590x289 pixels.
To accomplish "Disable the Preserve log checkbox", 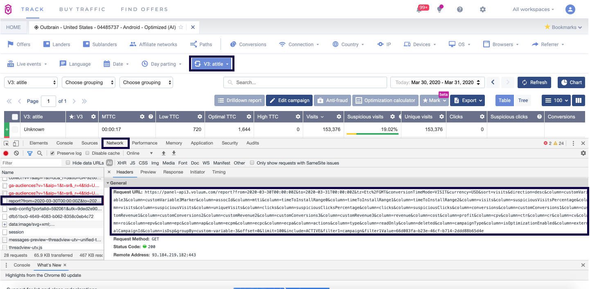I will coord(52,153).
